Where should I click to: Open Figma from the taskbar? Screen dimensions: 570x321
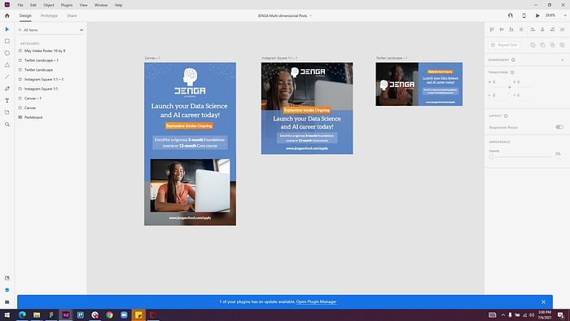(x=51, y=314)
